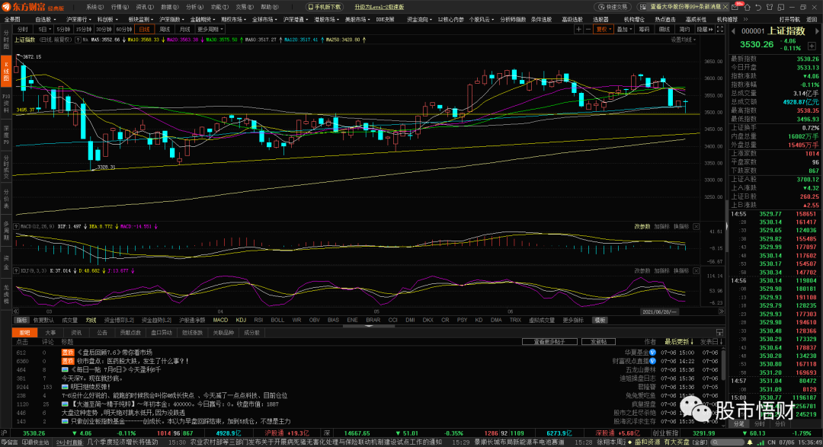
Task: Click 手机版下载 mobile download button
Action: 325,7
